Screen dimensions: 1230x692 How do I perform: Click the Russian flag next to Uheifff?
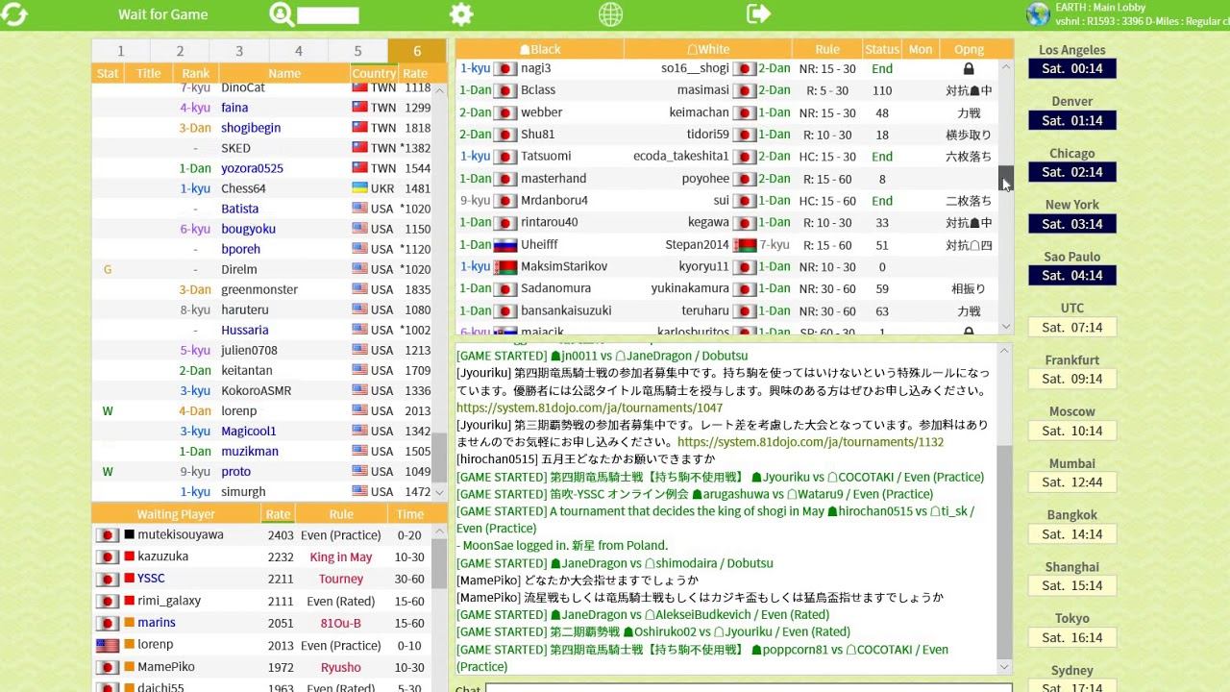[505, 245]
